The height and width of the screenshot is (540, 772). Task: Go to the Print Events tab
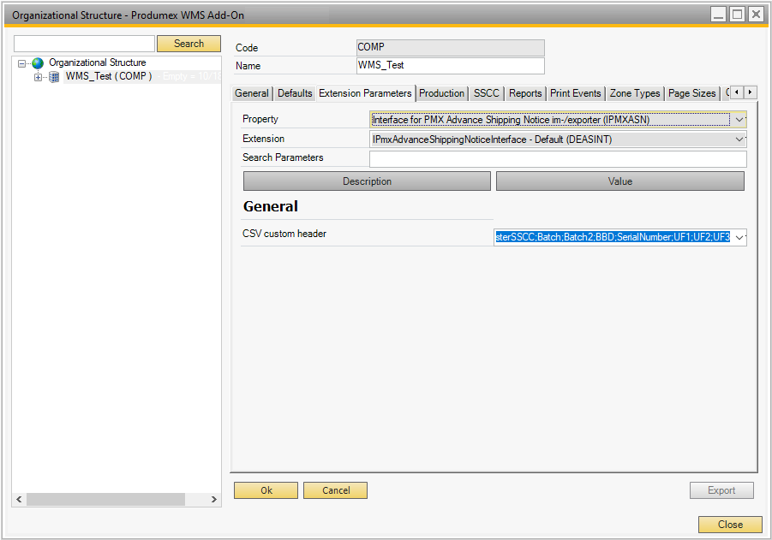click(576, 93)
